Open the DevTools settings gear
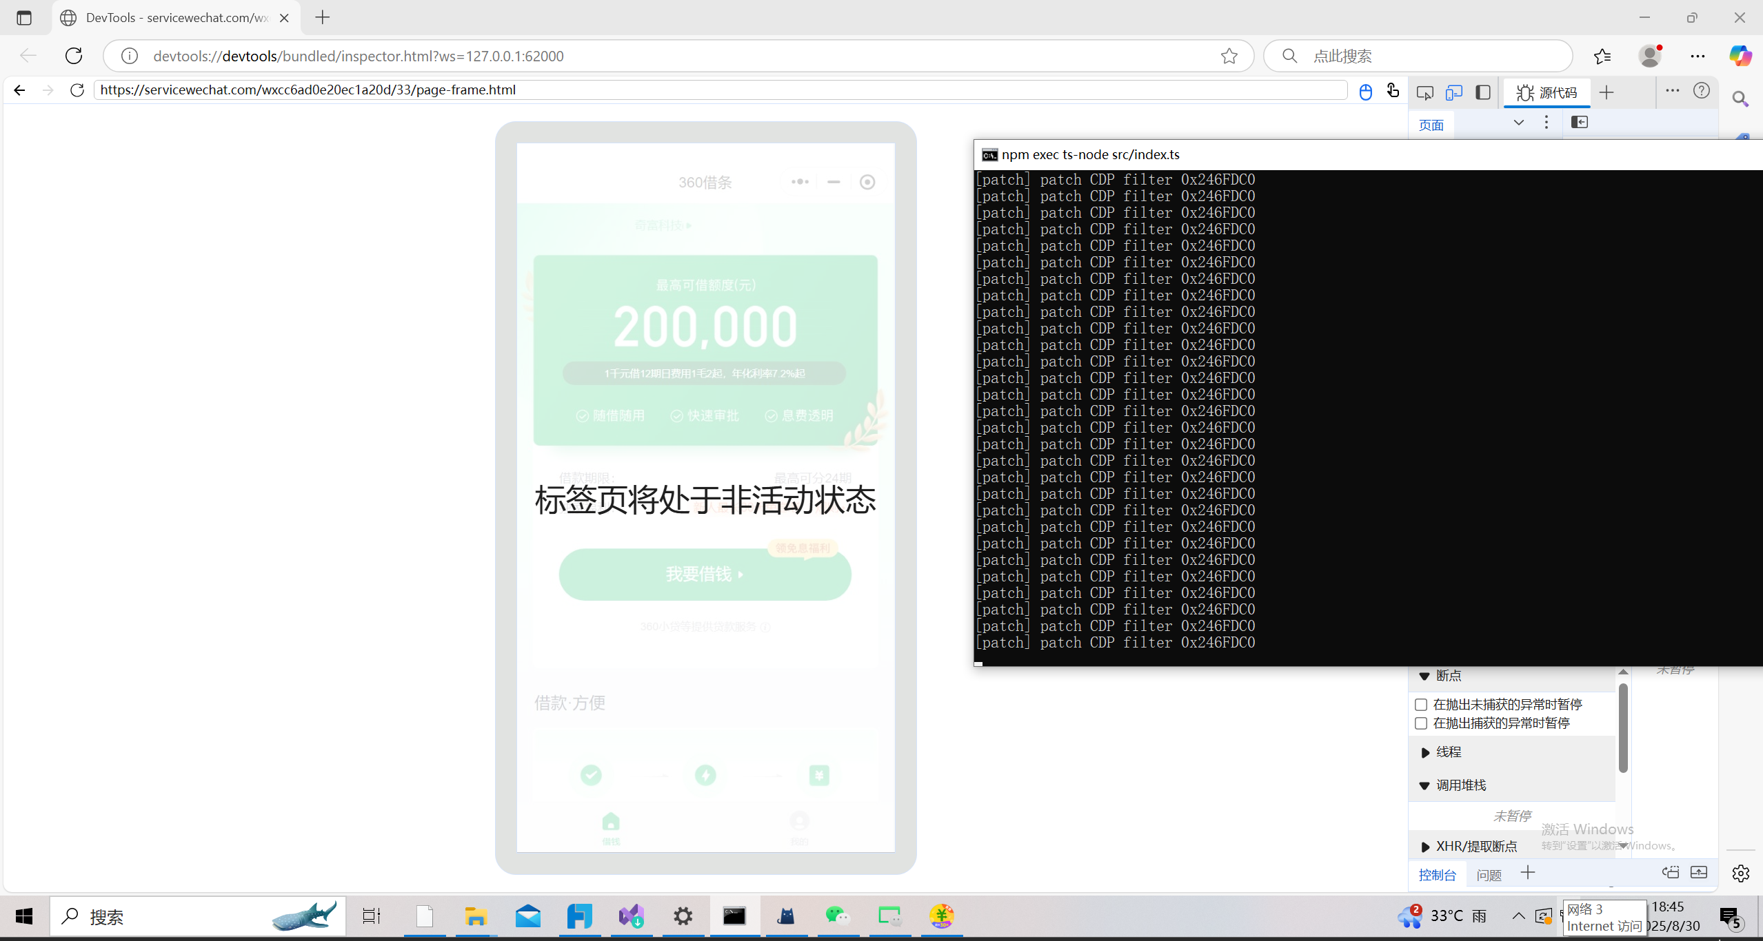The height and width of the screenshot is (941, 1763). pyautogui.click(x=1740, y=873)
